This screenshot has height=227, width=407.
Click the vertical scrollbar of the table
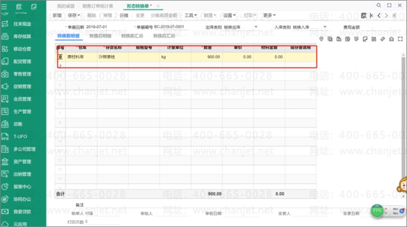tap(403, 125)
